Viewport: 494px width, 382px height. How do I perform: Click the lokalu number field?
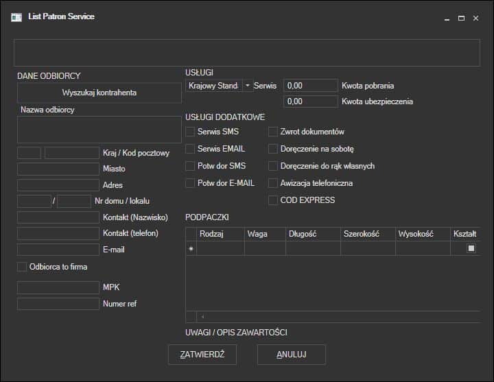click(74, 201)
